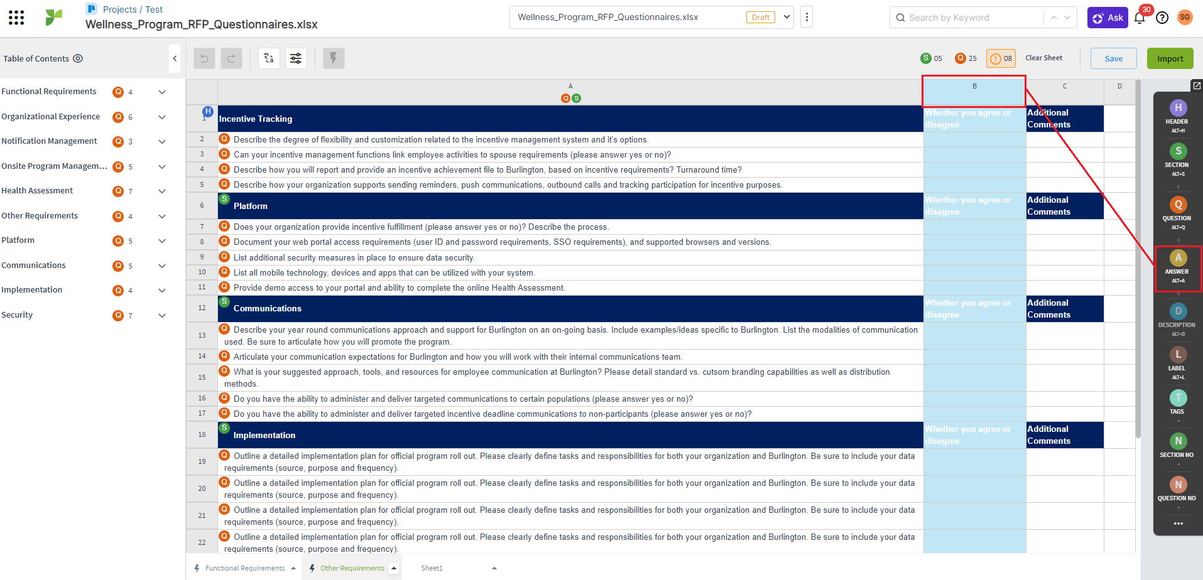The image size is (1203, 580).
Task: Select column B header
Action: point(974,92)
